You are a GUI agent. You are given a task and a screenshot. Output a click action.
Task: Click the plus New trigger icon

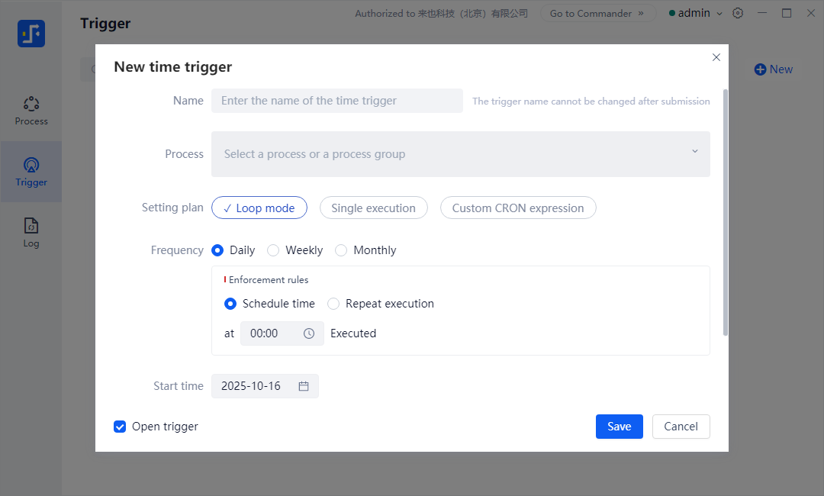(x=760, y=69)
